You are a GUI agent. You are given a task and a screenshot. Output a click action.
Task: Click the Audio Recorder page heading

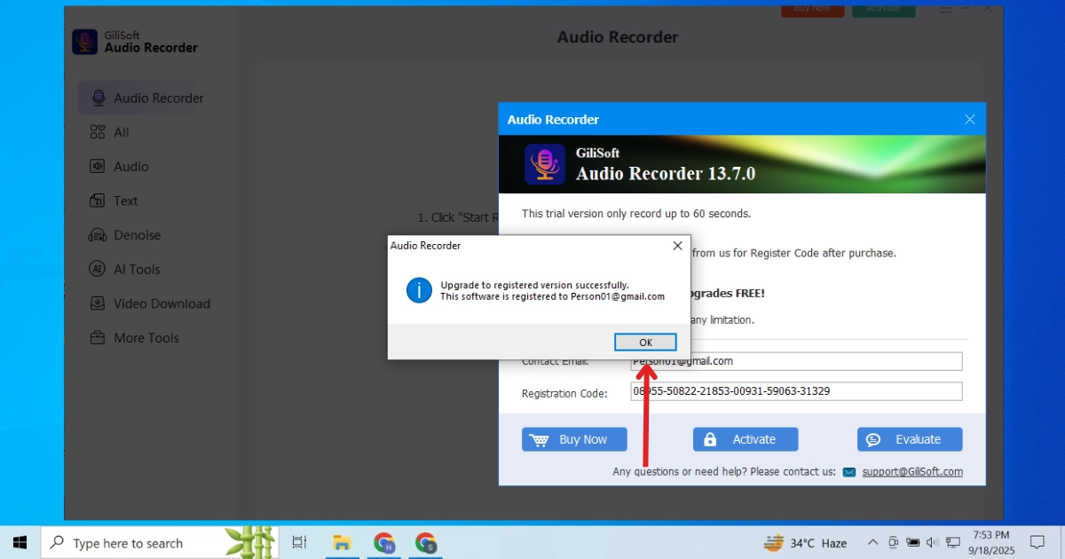tap(618, 37)
